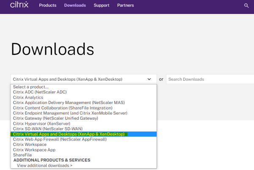
Task: Open the search magnifier icon
Action: point(246,5)
